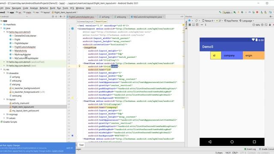Click Learn more link in Apply Changes tip
This screenshot has height=154, width=274.
pyautogui.click(x=58, y=151)
